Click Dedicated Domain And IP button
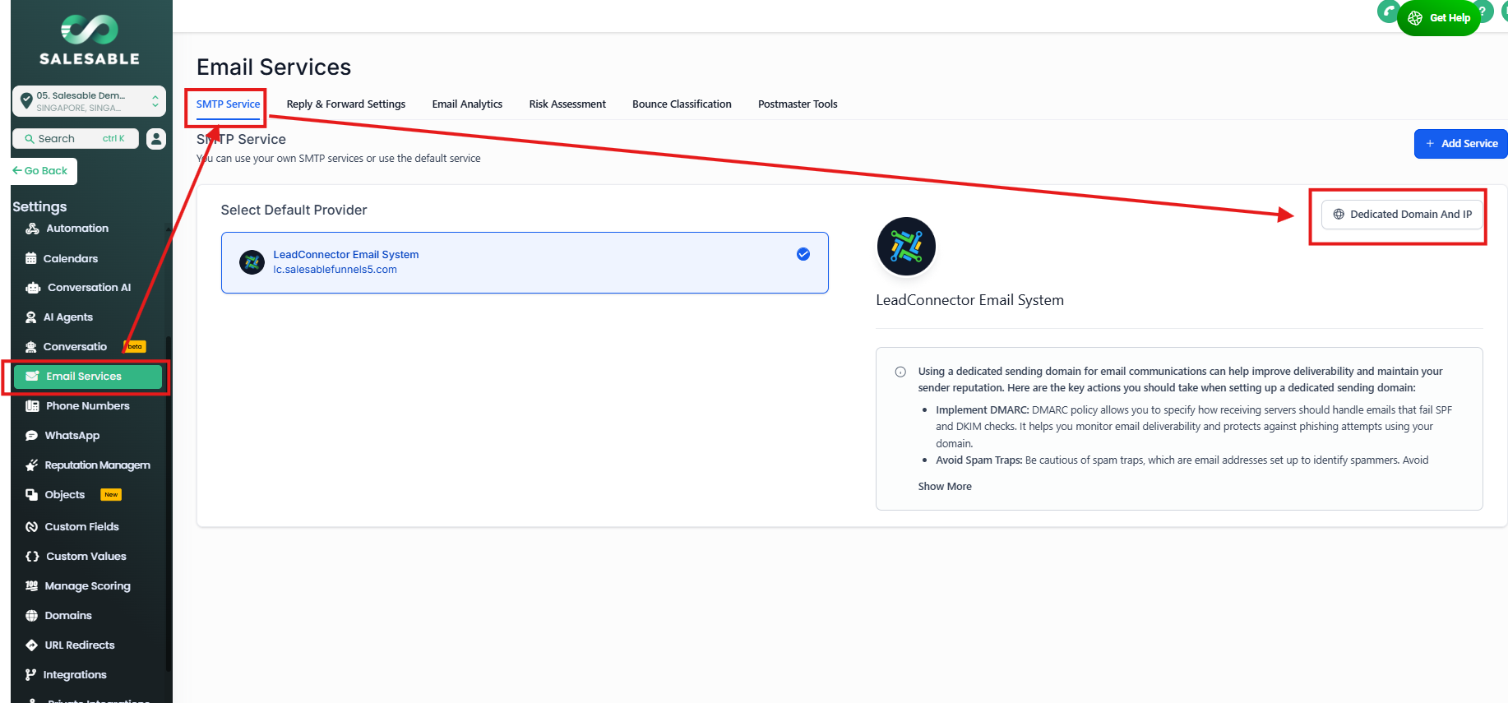1508x703 pixels. (x=1402, y=215)
